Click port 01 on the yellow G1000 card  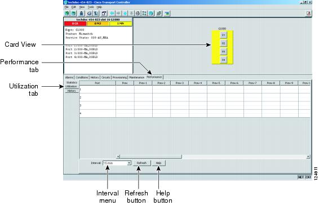click(223, 35)
